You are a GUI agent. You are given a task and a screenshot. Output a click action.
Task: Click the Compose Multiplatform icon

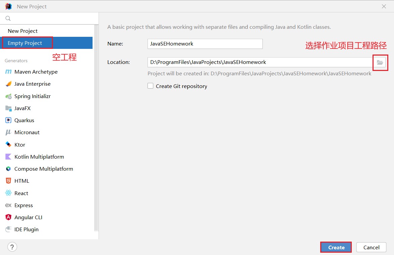point(8,169)
